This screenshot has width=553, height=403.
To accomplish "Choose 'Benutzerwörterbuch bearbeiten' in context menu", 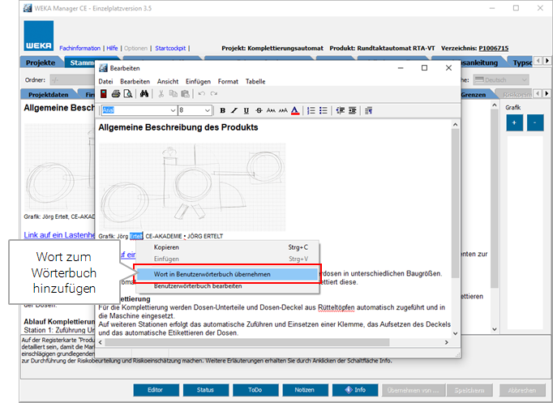I will coord(198,287).
